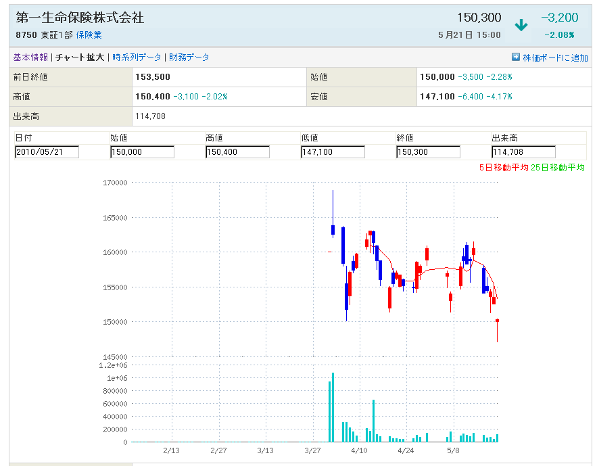
Task: Go to the 財務データ tab
Action: point(189,57)
